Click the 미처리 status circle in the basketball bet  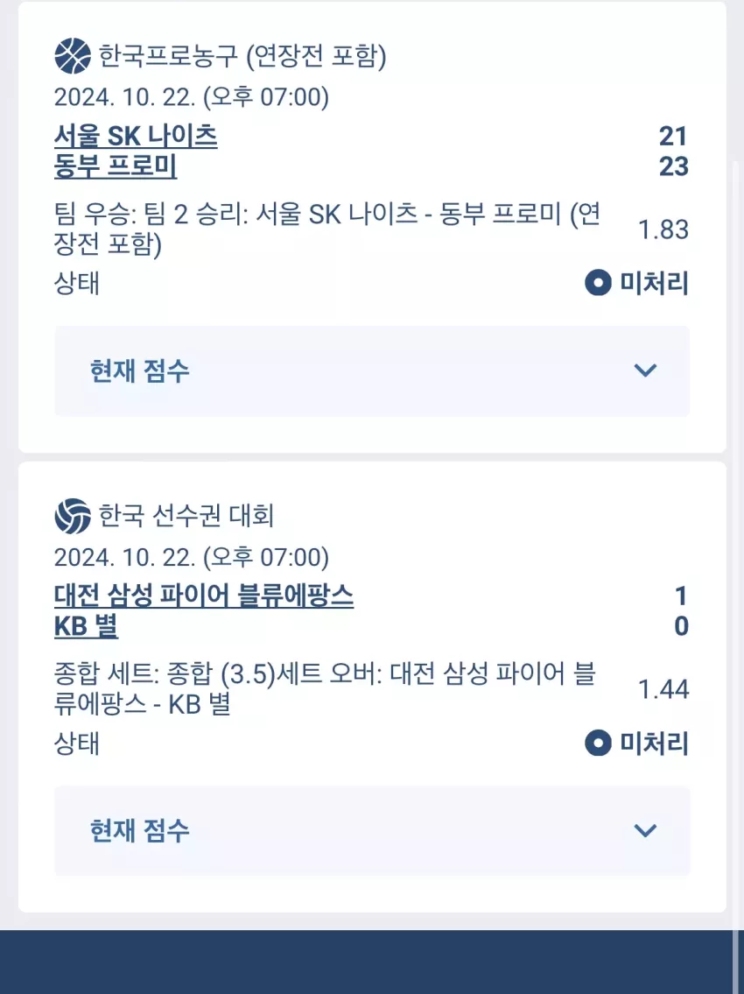tap(598, 283)
